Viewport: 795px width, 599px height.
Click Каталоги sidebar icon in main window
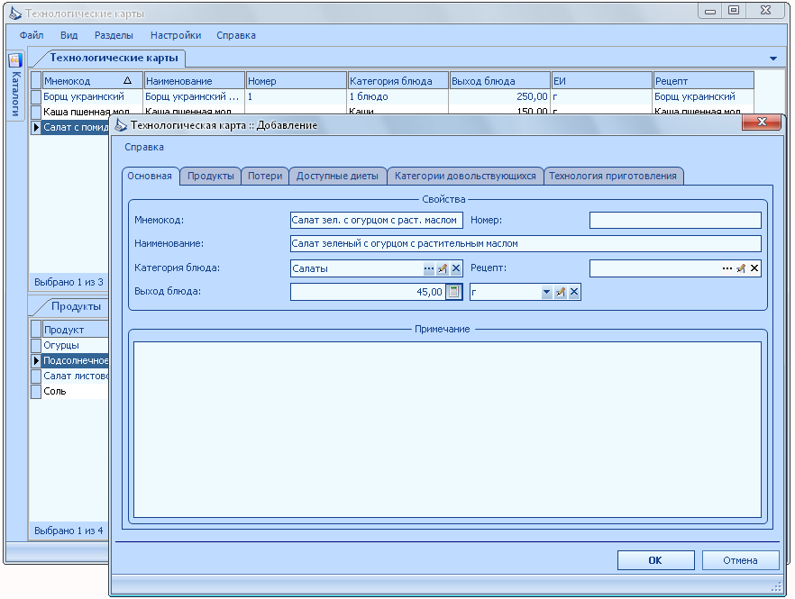pyautogui.click(x=15, y=60)
